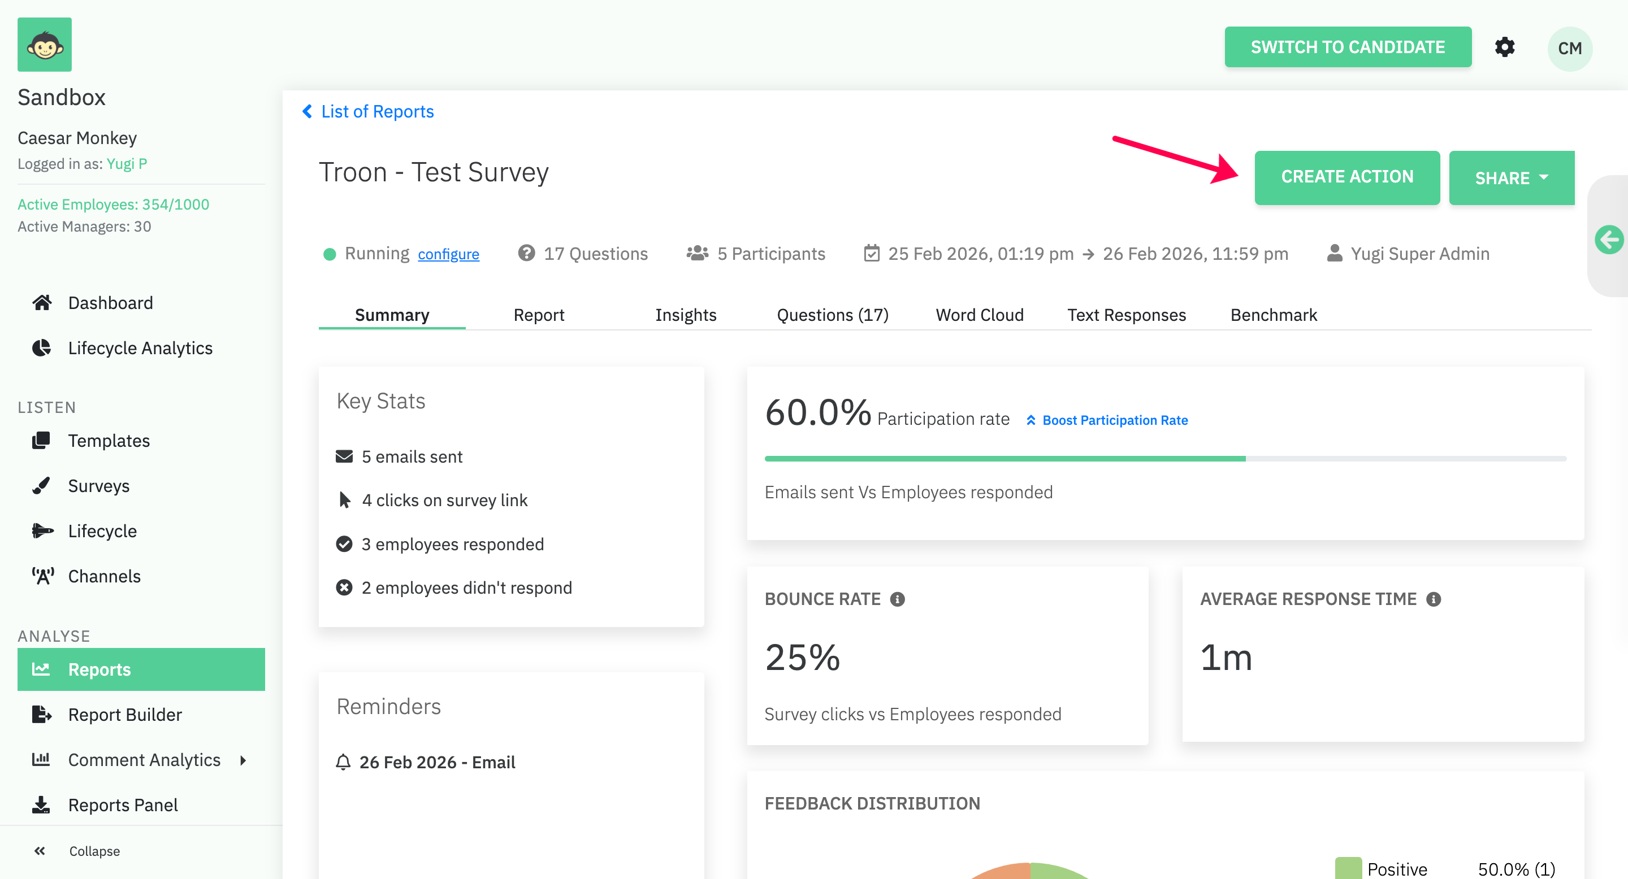
Task: Click the configure link
Action: click(x=448, y=254)
